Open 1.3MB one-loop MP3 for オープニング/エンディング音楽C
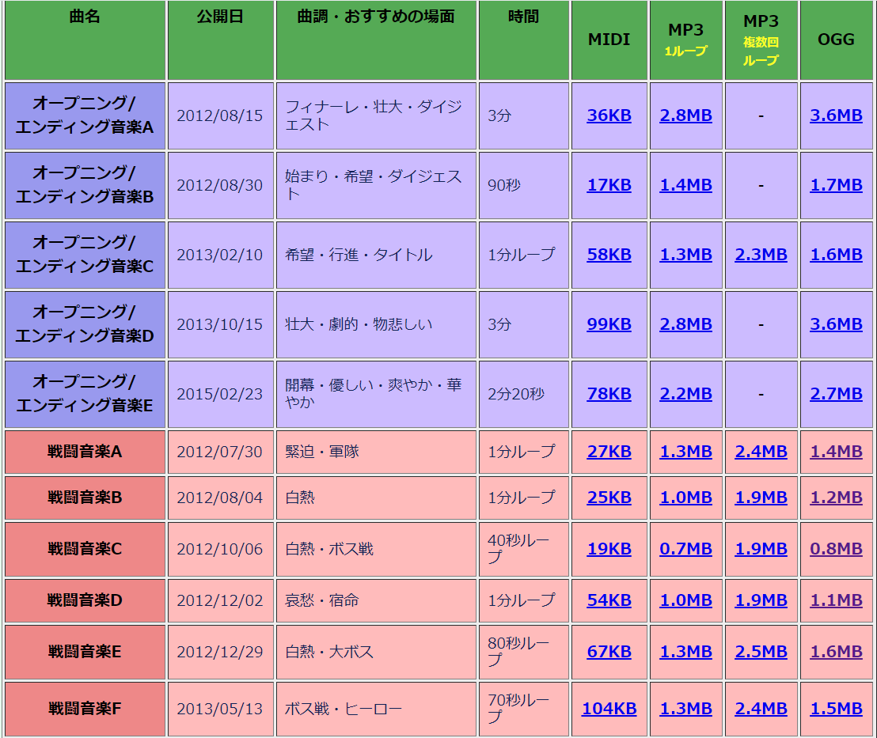877x738 pixels. [x=685, y=255]
